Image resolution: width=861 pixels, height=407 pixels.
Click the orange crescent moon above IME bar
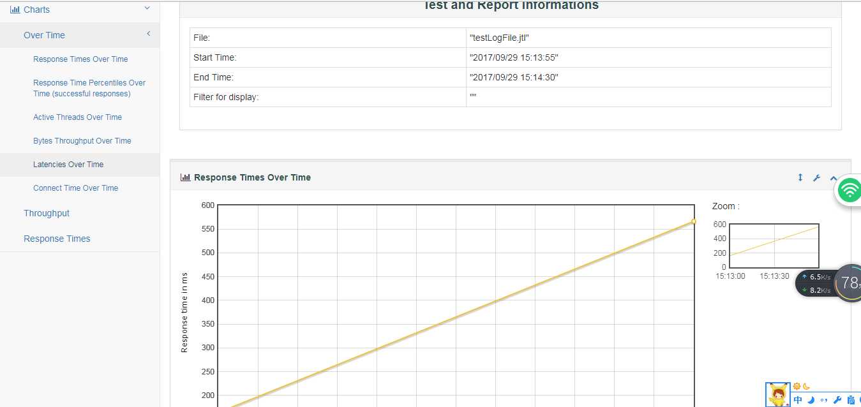(806, 386)
